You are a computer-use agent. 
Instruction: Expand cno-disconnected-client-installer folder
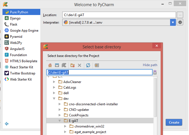pos(60,104)
